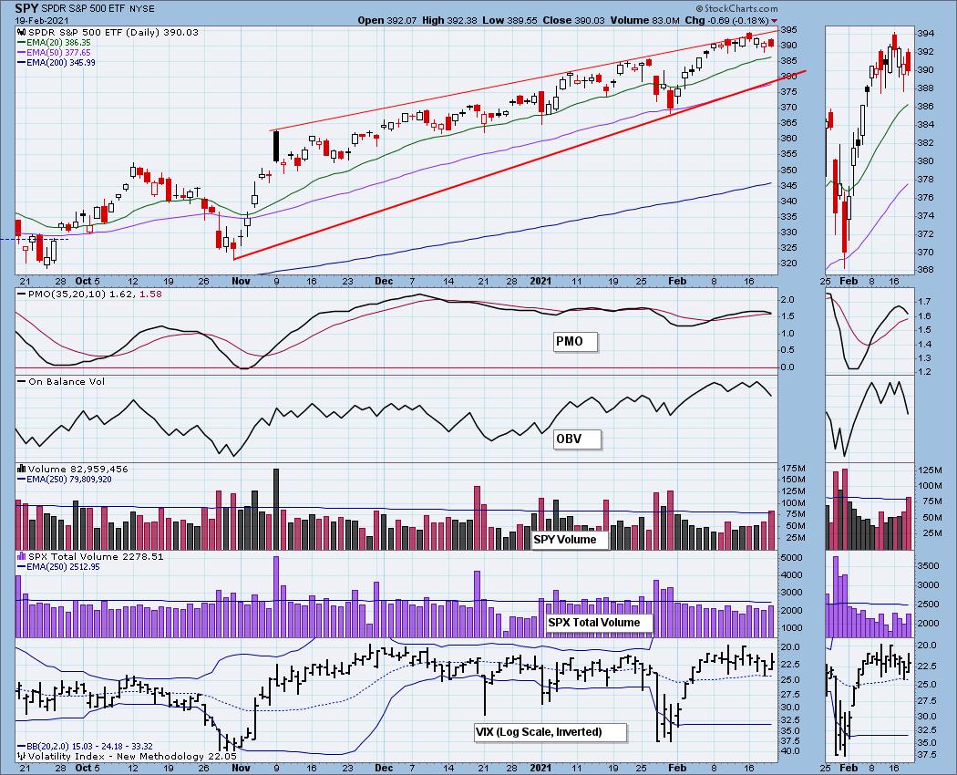Click the green EMA(20) legend line swatch
This screenshot has height=775, width=957.
[21, 43]
